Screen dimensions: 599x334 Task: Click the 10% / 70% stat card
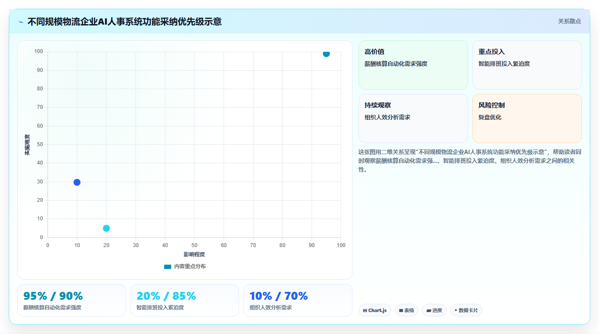[298, 300]
